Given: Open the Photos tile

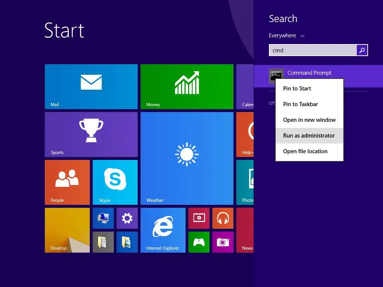Looking at the screenshot, I should click(x=245, y=182).
